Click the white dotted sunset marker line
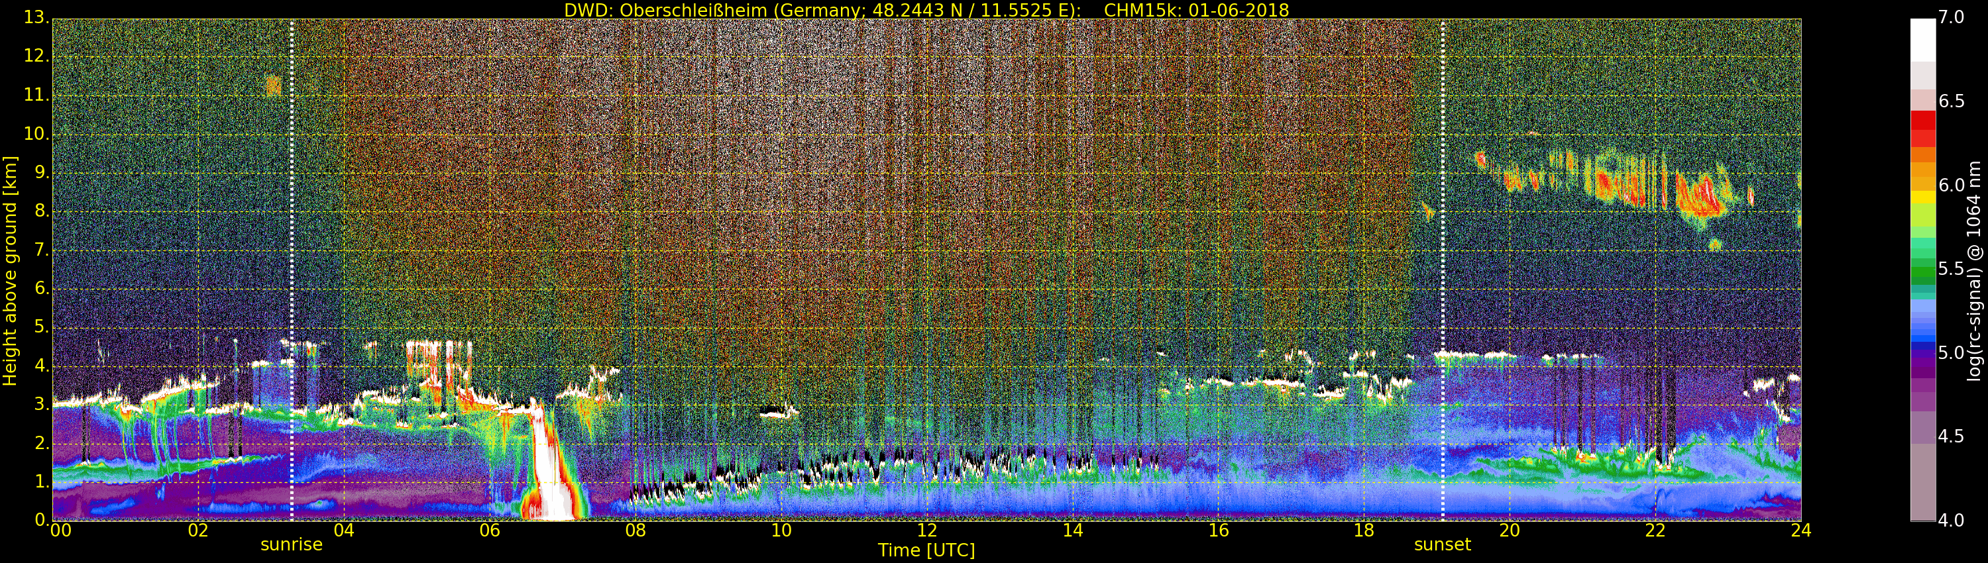This screenshot has width=1988, height=563. pos(1443,270)
